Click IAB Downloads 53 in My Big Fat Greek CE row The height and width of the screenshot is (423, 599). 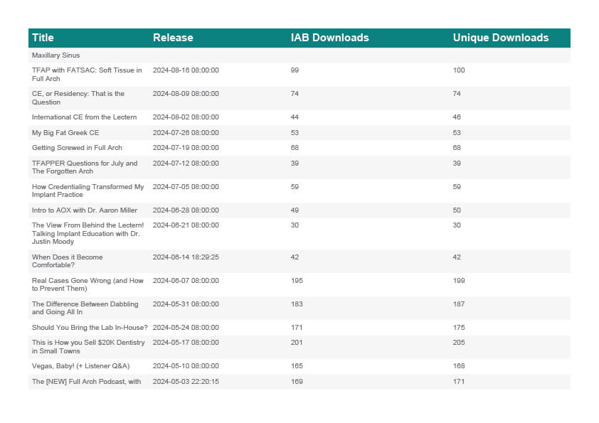[295, 133]
